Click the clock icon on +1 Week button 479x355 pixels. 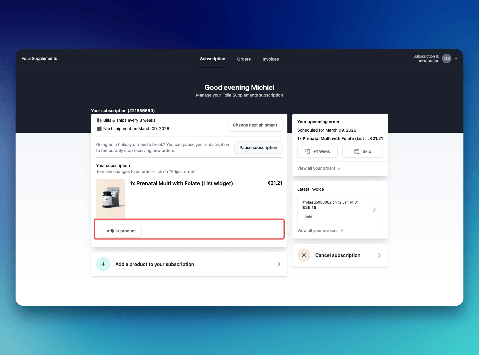tap(308, 151)
